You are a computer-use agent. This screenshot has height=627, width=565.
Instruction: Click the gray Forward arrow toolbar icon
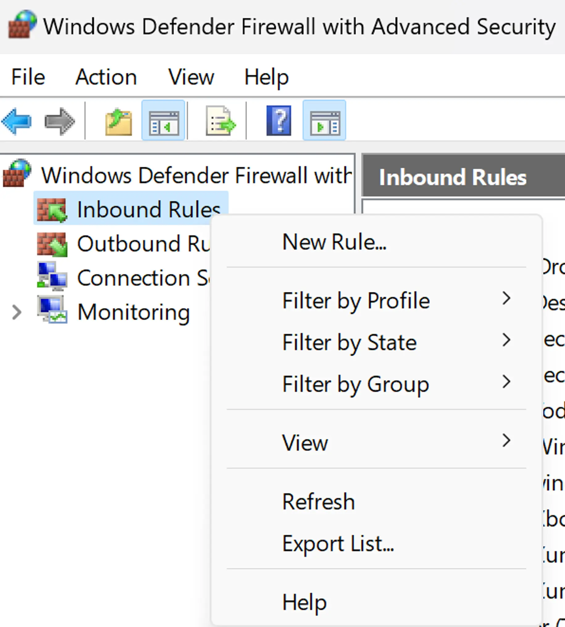coord(60,121)
